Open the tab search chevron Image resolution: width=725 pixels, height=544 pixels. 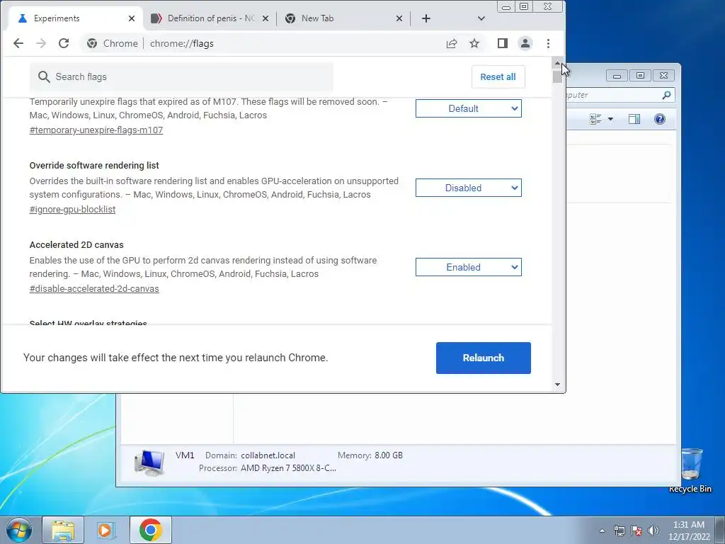(481, 18)
